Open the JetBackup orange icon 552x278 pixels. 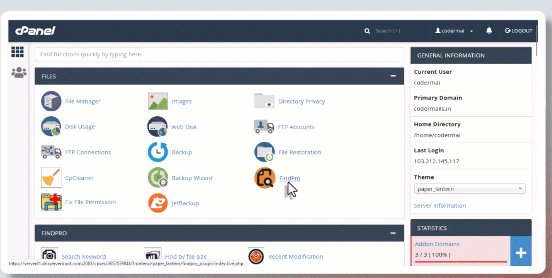(158, 203)
